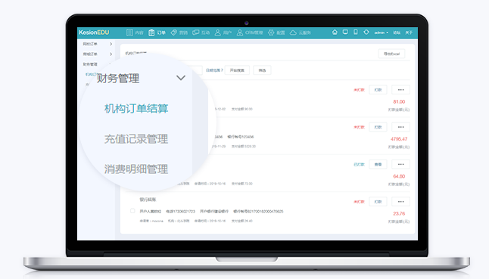Screen dimensions: 489x279
Task: Collapse the 财务管理 chevron in magnified menu
Action: point(181,78)
